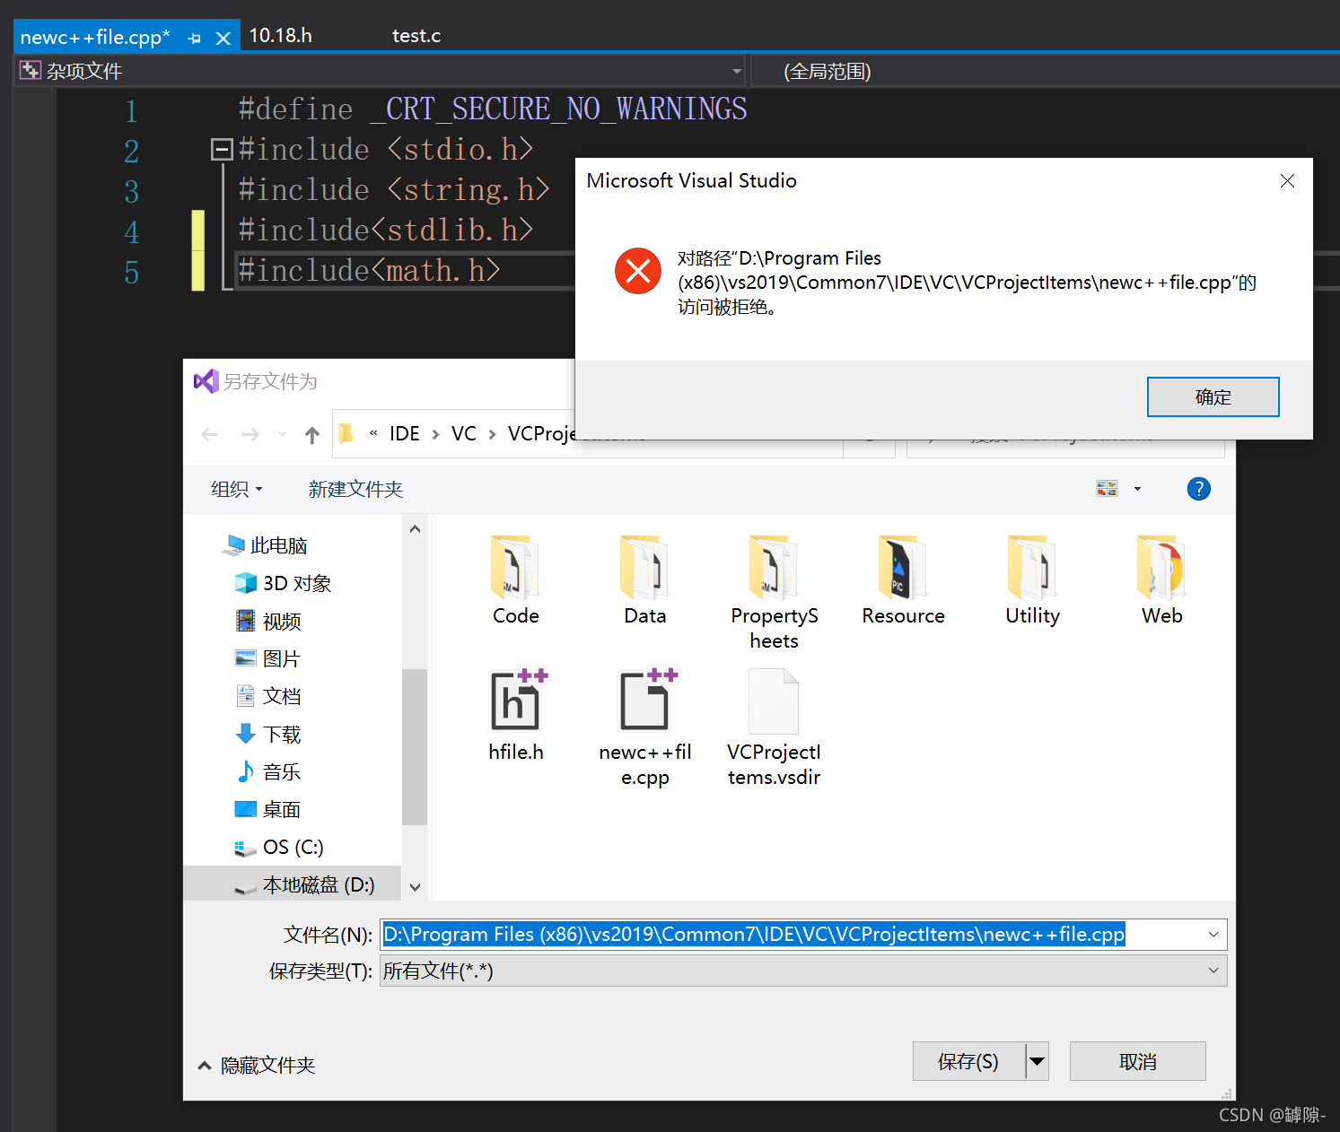Activate the newc++file.cpp* tab
The image size is (1340, 1132).
95,37
